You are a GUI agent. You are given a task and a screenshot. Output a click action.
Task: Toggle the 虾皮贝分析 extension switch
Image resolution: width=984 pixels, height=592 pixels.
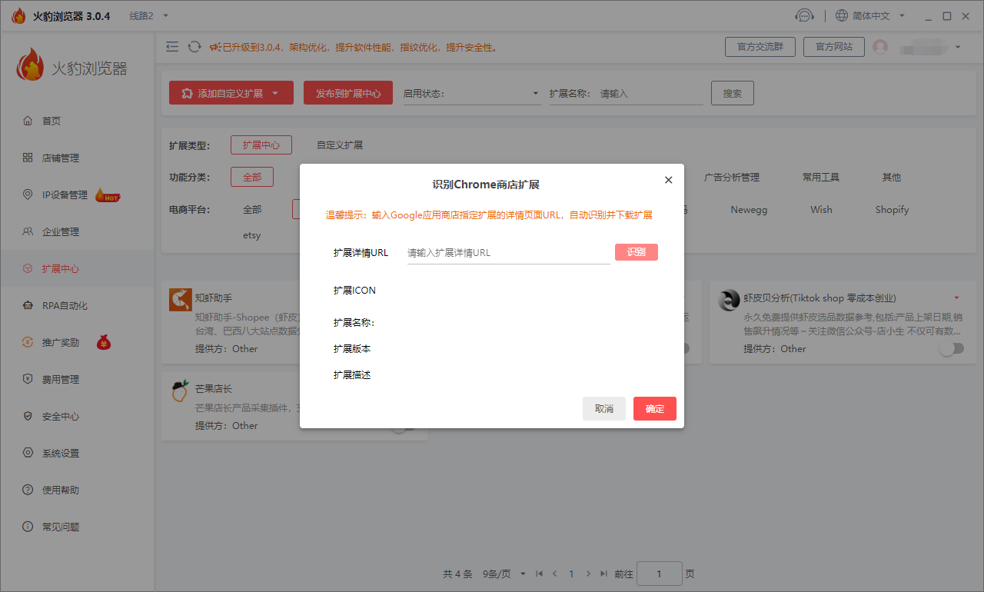[x=951, y=348]
